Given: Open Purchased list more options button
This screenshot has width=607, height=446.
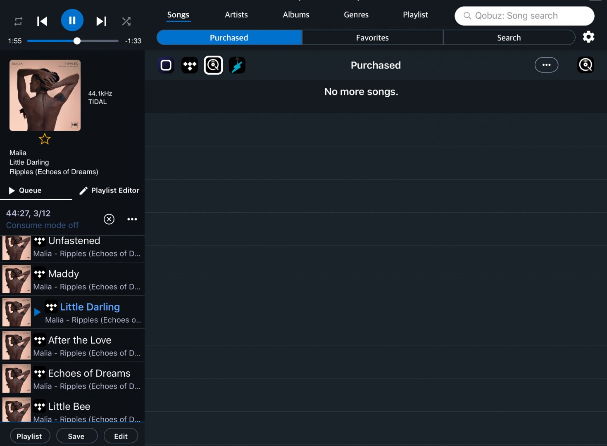Looking at the screenshot, I should pyautogui.click(x=546, y=65).
